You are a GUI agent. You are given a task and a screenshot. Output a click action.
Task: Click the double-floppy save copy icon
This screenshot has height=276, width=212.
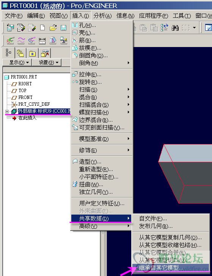point(10,28)
